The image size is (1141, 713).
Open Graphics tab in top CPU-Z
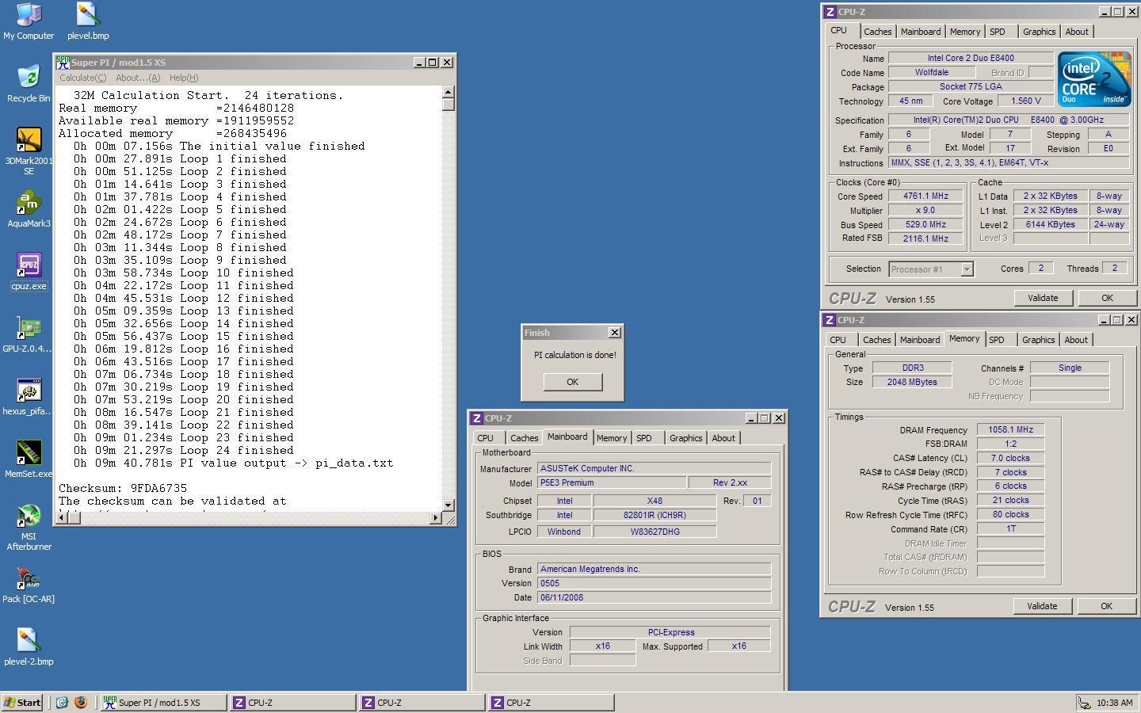[1039, 32]
